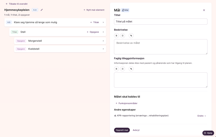This screenshot has width=216, height=137.
Task: Open the Kveldstell task chevron
Action: tap(103, 49)
